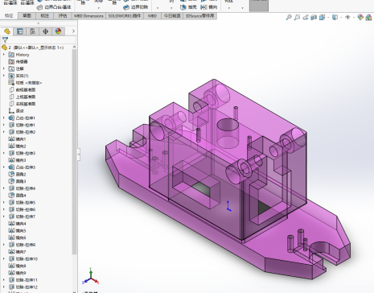Expand manager tabs with right chevron arrow
The width and height of the screenshot is (374, 293).
[73, 31]
